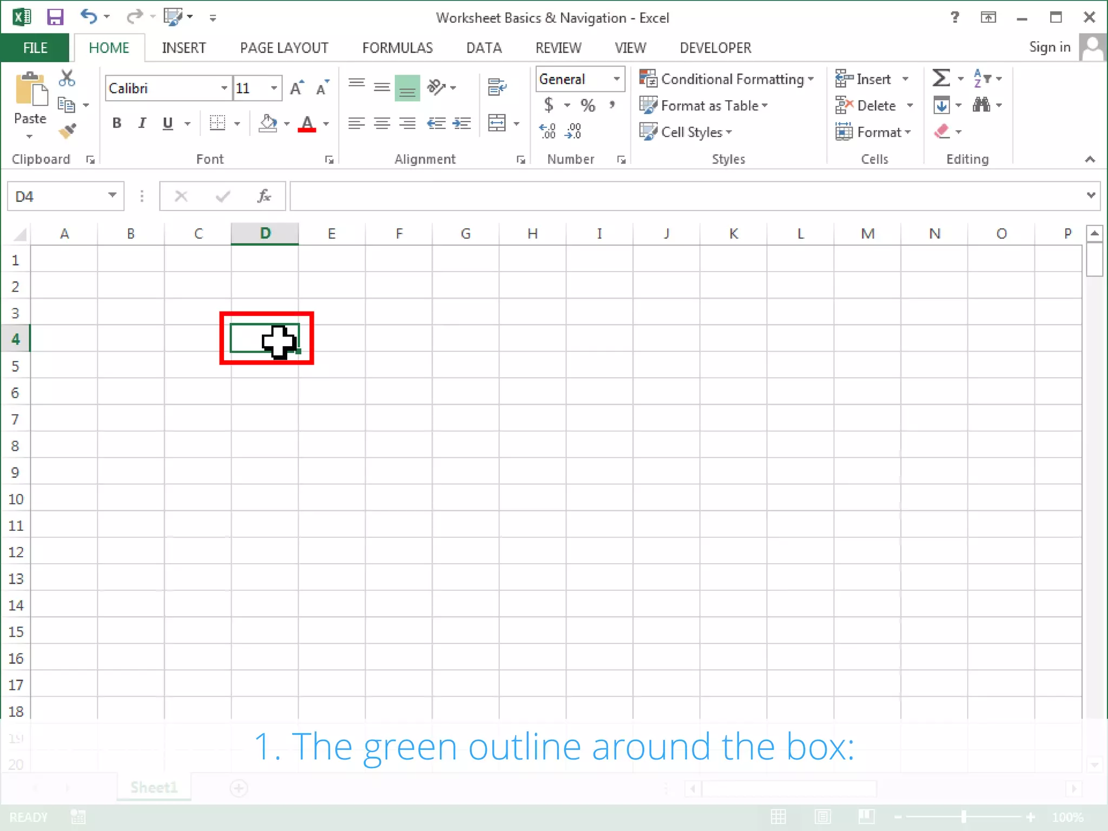Open Format as Table dropdown
The image size is (1108, 831).
pyautogui.click(x=703, y=105)
